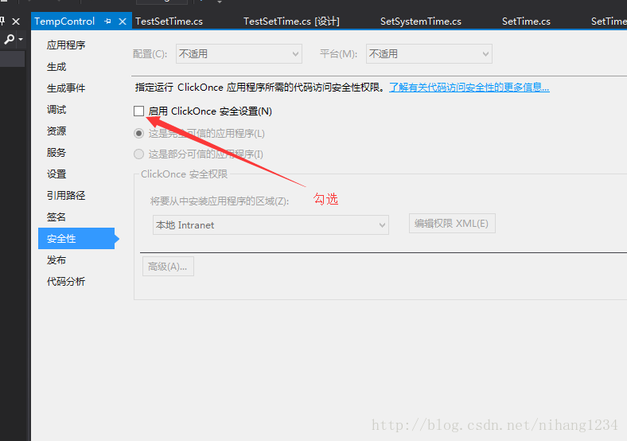
Task: Switch to the TestSetTime.cs tab
Action: (169, 21)
